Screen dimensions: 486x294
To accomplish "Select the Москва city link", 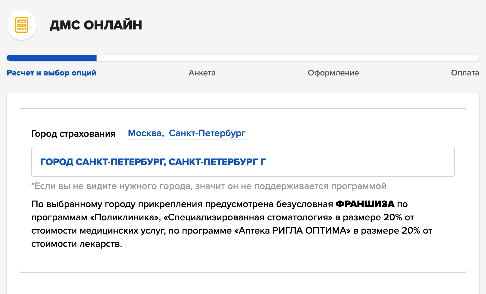I will [x=146, y=133].
